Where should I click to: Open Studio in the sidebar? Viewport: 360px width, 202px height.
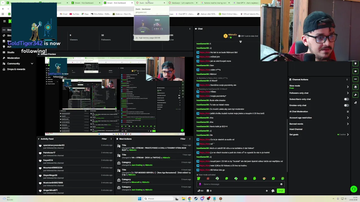pyautogui.click(x=11, y=52)
